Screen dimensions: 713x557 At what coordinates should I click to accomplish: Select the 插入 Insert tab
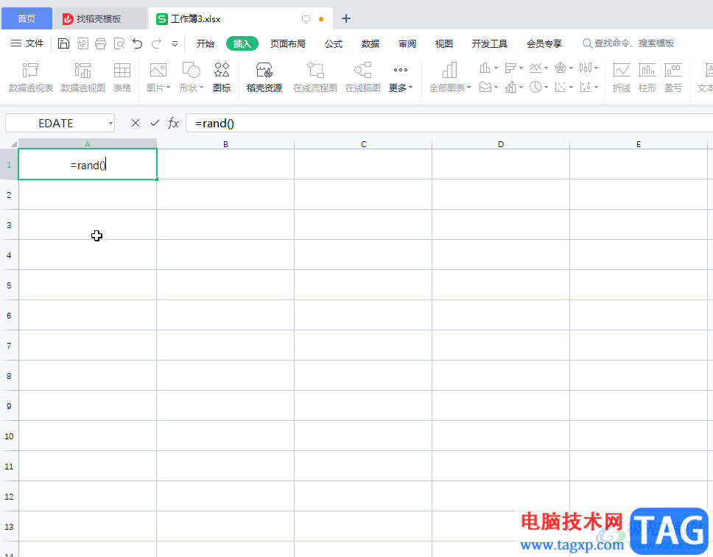[242, 43]
